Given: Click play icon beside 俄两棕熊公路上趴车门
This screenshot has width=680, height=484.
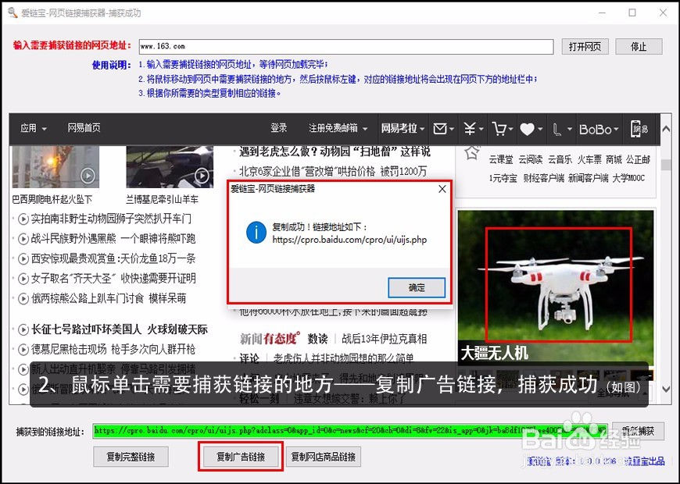Looking at the screenshot, I should (x=23, y=298).
